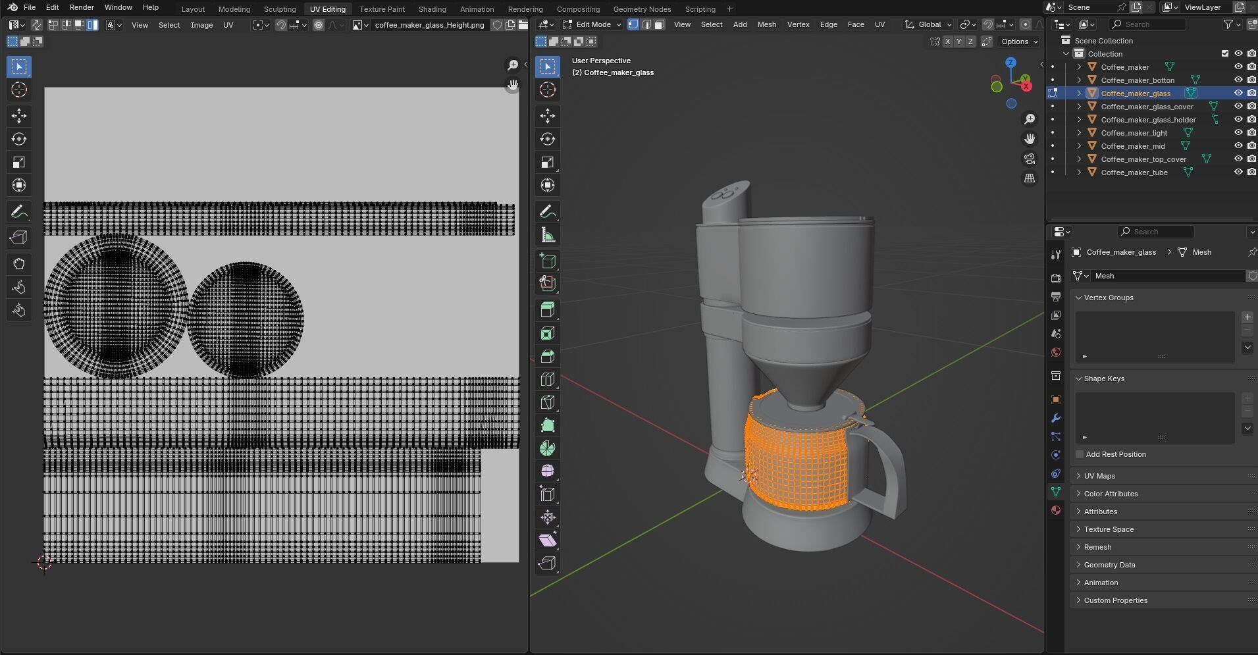This screenshot has height=655, width=1258.
Task: Disable Coffee_maker_tube in renders
Action: coord(1251,172)
